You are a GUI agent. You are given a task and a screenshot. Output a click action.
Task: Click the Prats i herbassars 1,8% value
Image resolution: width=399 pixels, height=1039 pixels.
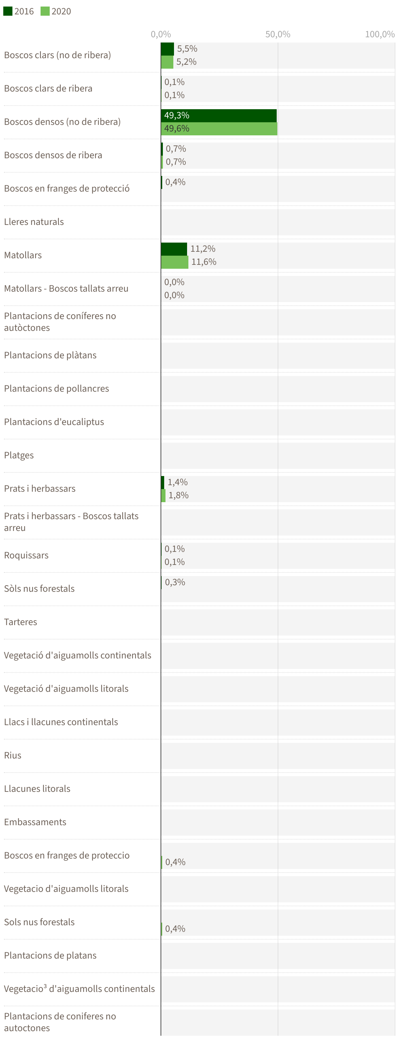click(x=178, y=495)
